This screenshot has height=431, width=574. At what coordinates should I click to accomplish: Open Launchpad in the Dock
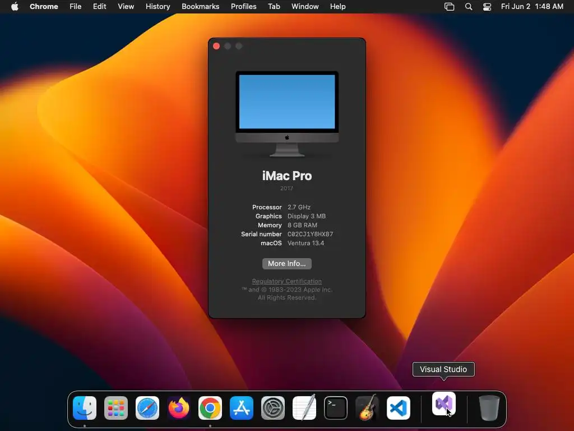(116, 408)
